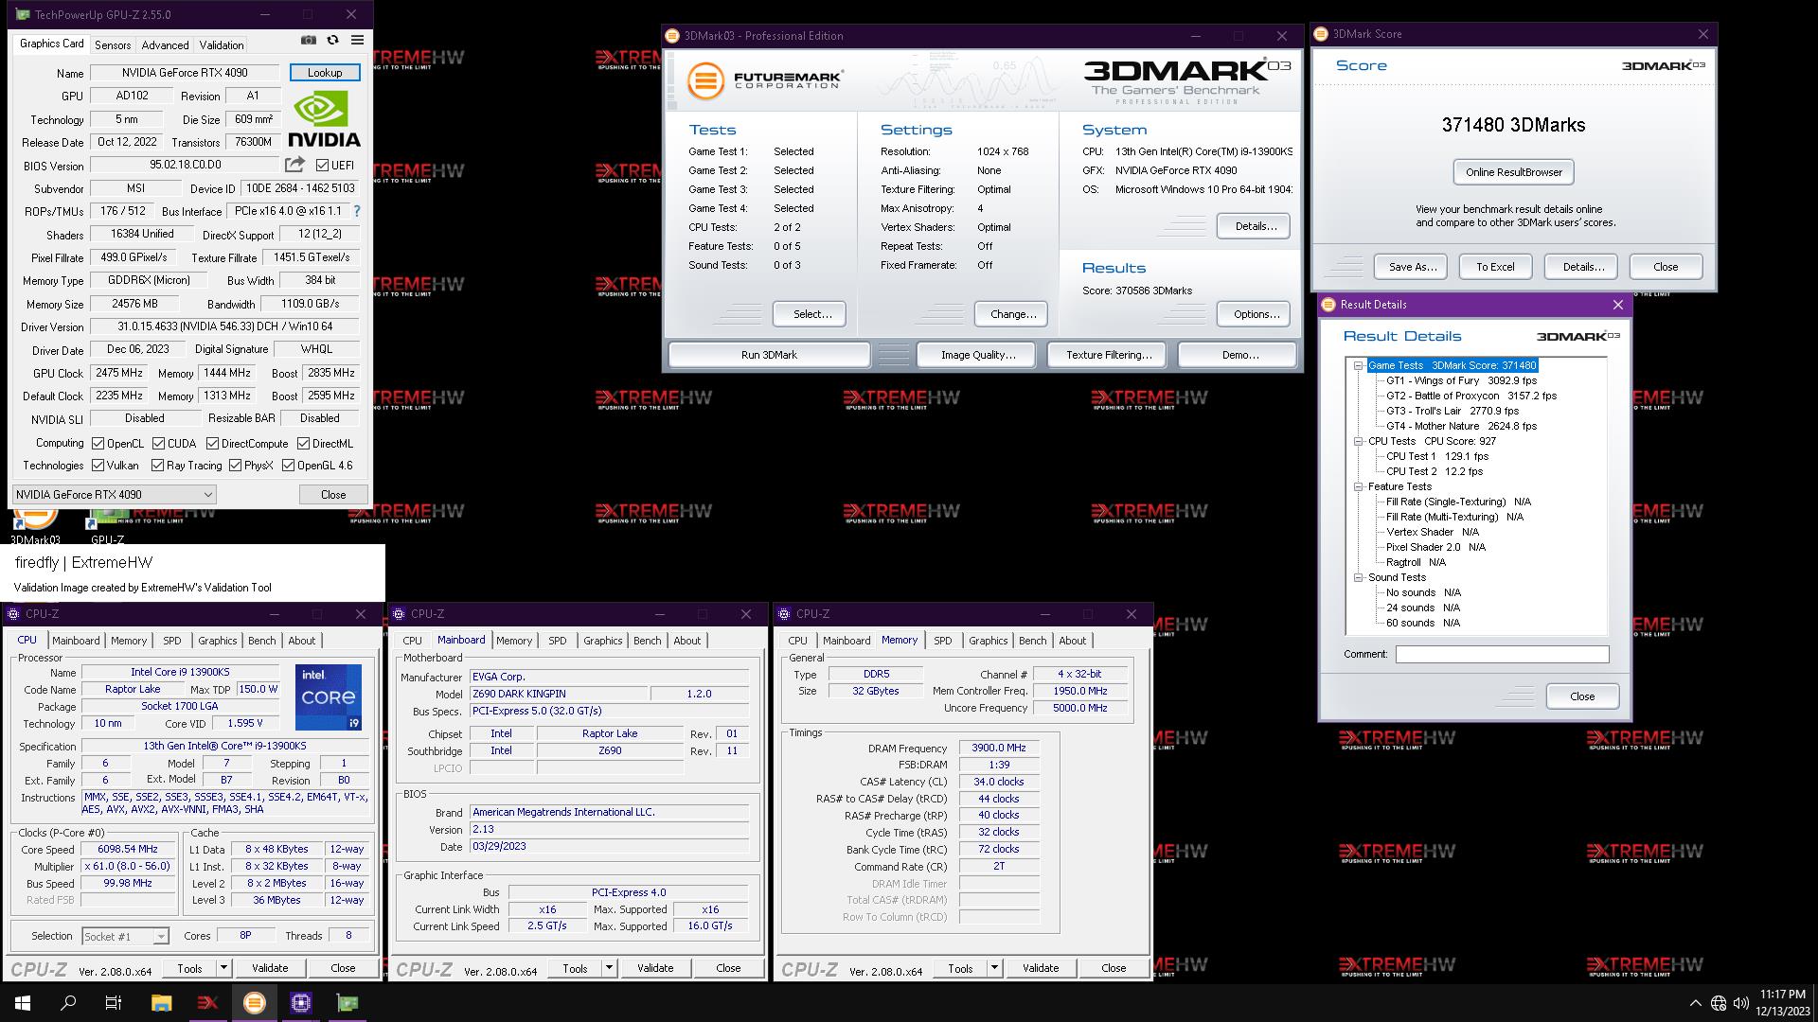Click the GPU-Z refresh icon
This screenshot has height=1022, width=1818.
click(332, 41)
